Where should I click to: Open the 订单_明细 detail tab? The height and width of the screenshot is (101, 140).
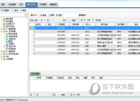pyautogui.click(x=35, y=74)
